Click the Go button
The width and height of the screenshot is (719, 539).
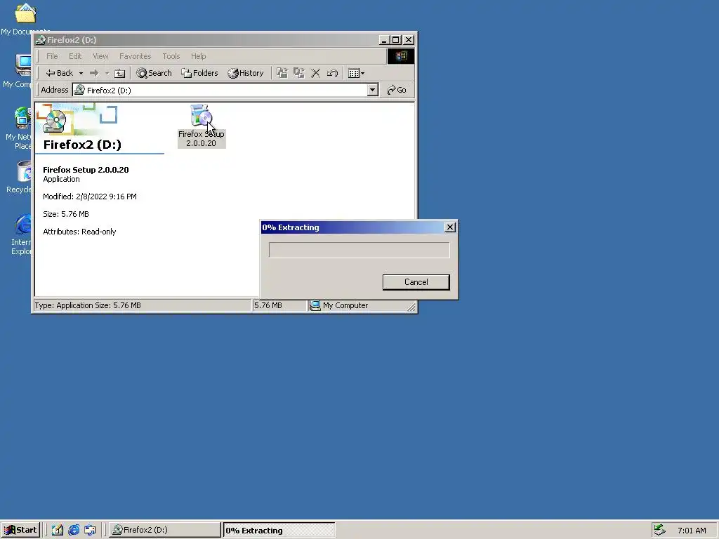[x=397, y=91]
